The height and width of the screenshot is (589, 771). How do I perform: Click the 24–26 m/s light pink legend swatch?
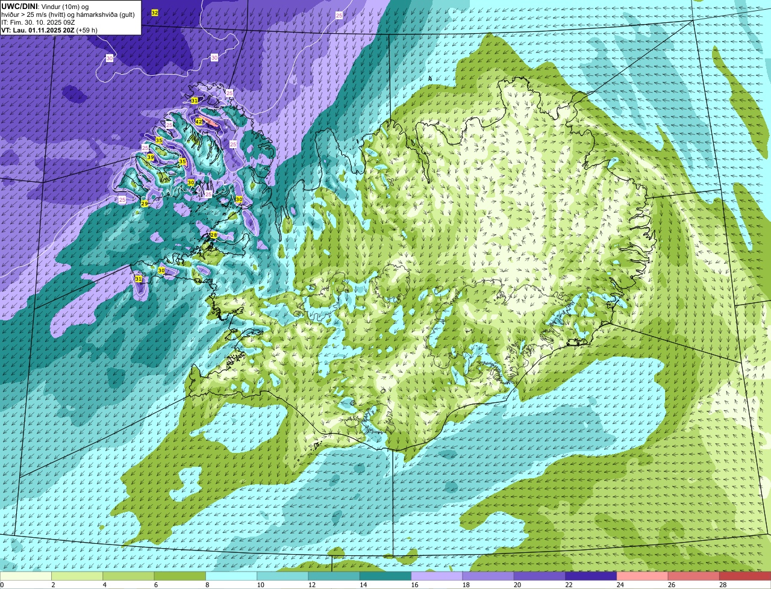pyautogui.click(x=643, y=576)
